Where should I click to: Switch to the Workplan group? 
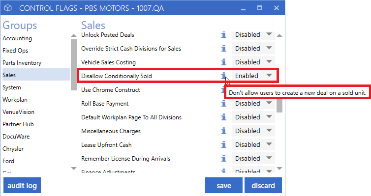point(15,100)
